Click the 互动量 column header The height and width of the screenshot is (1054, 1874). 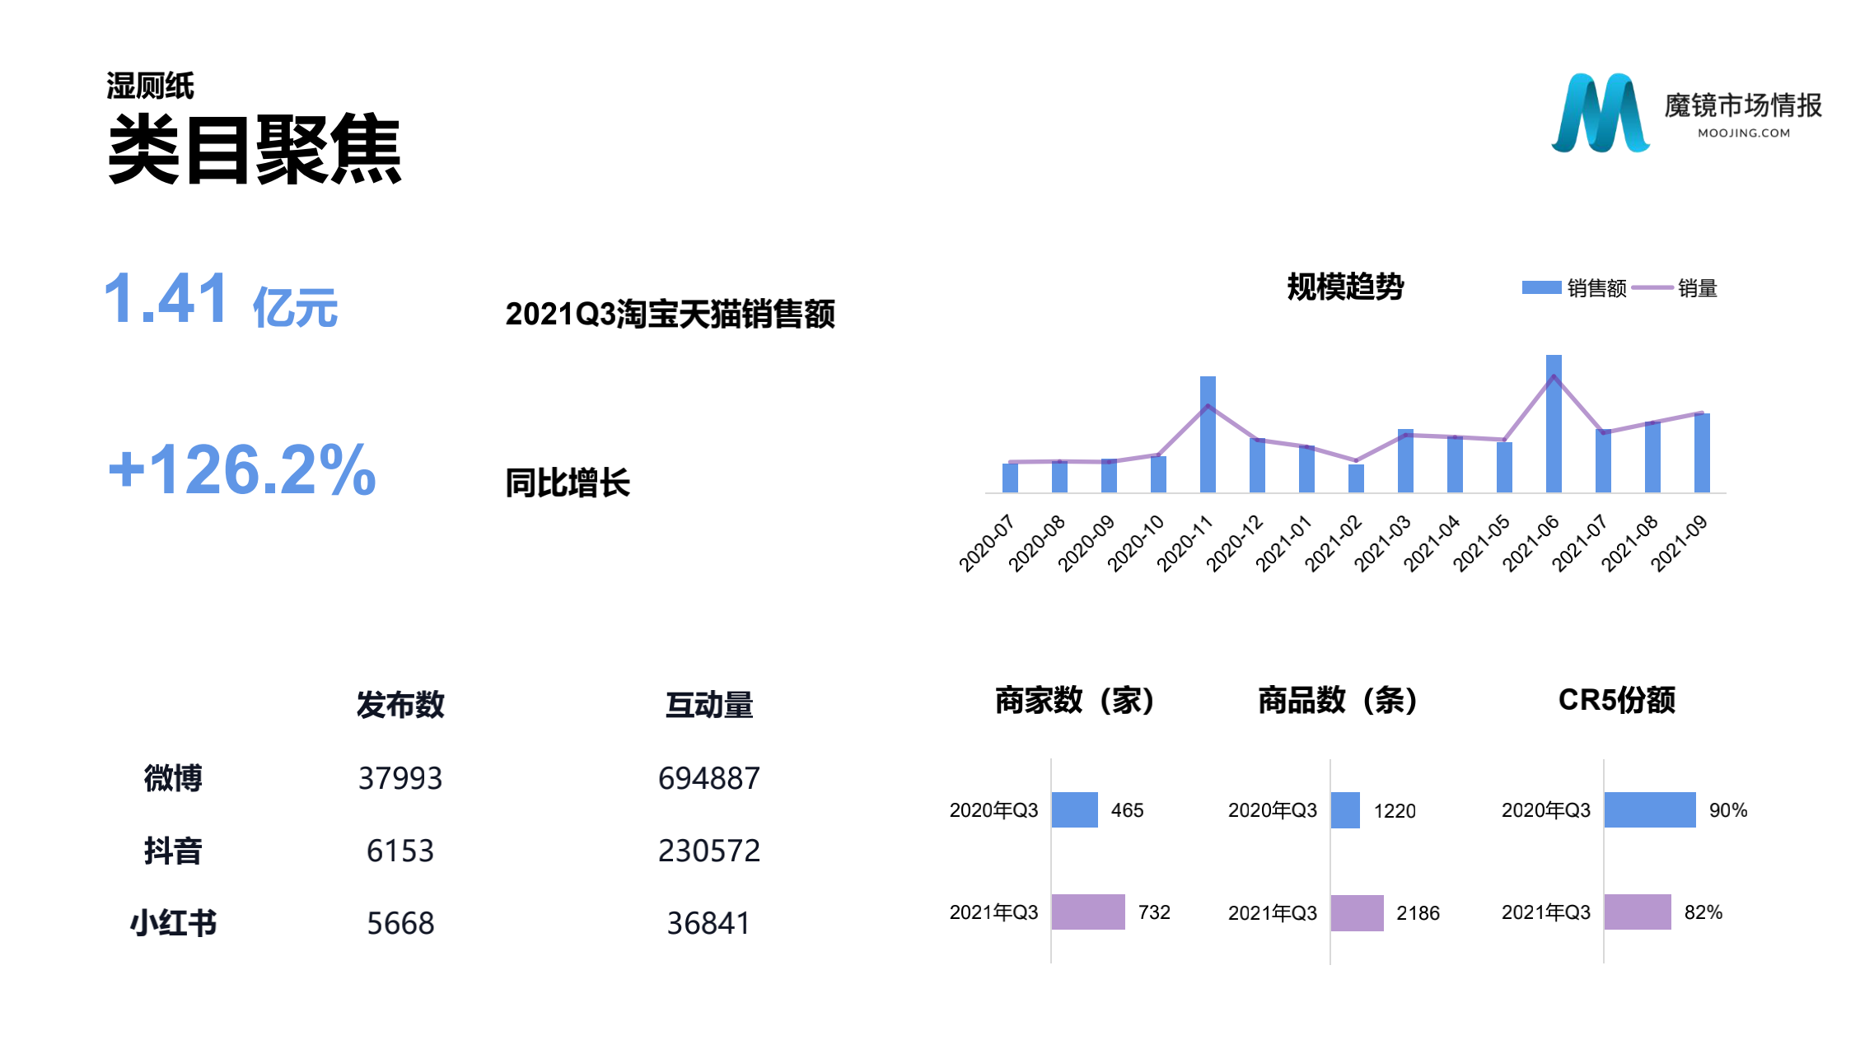pos(709,705)
